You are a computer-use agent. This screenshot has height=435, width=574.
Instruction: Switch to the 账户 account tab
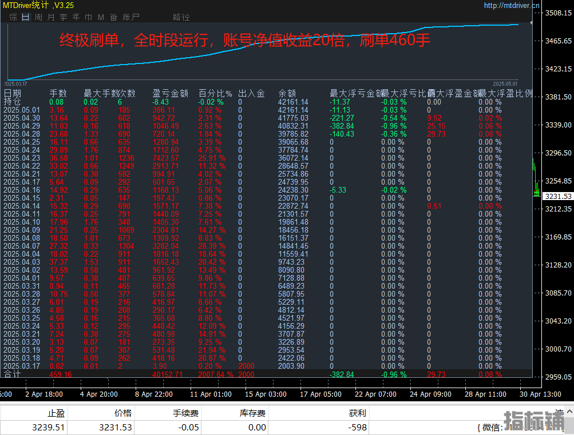131,17
